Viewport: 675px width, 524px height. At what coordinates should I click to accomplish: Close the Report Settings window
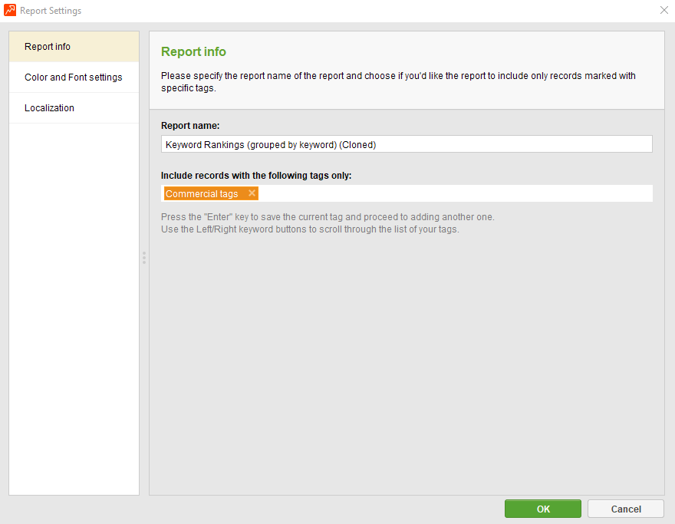pos(663,11)
